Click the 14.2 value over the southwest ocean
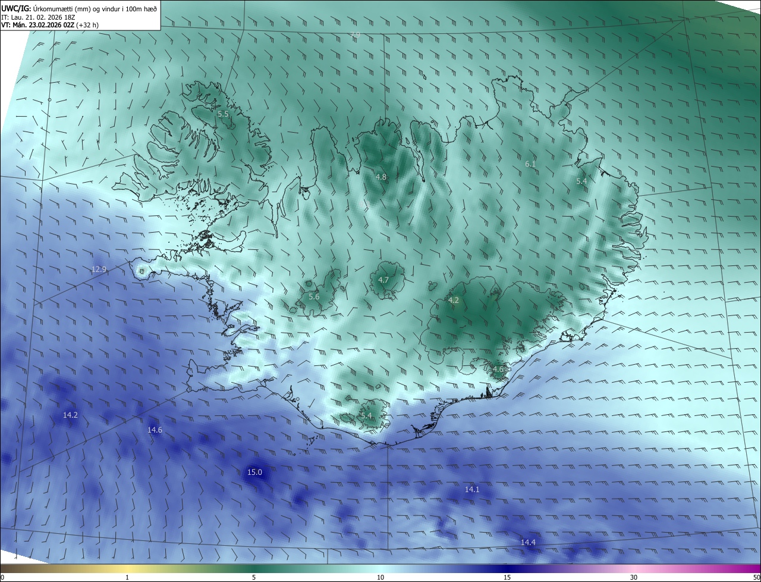Viewport: 761px width, 582px height. pos(70,415)
